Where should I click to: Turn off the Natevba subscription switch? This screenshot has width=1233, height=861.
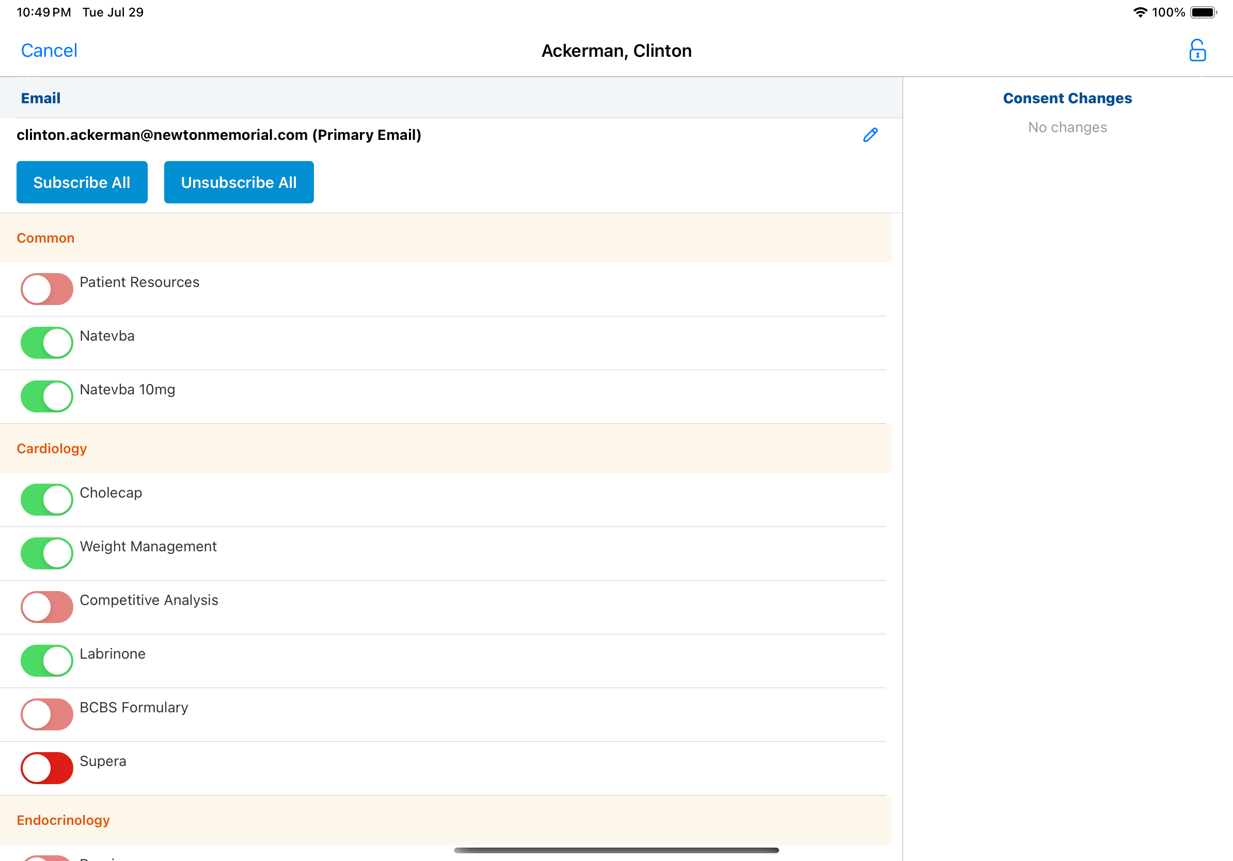(46, 342)
